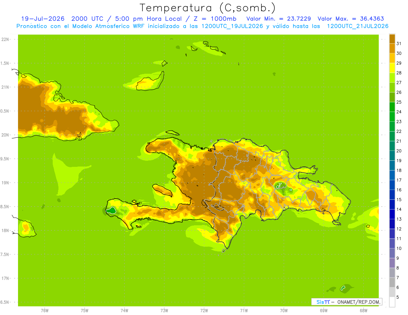Click the '75W' longitude axis label
This screenshot has height=315, width=408.
[x=84, y=311]
